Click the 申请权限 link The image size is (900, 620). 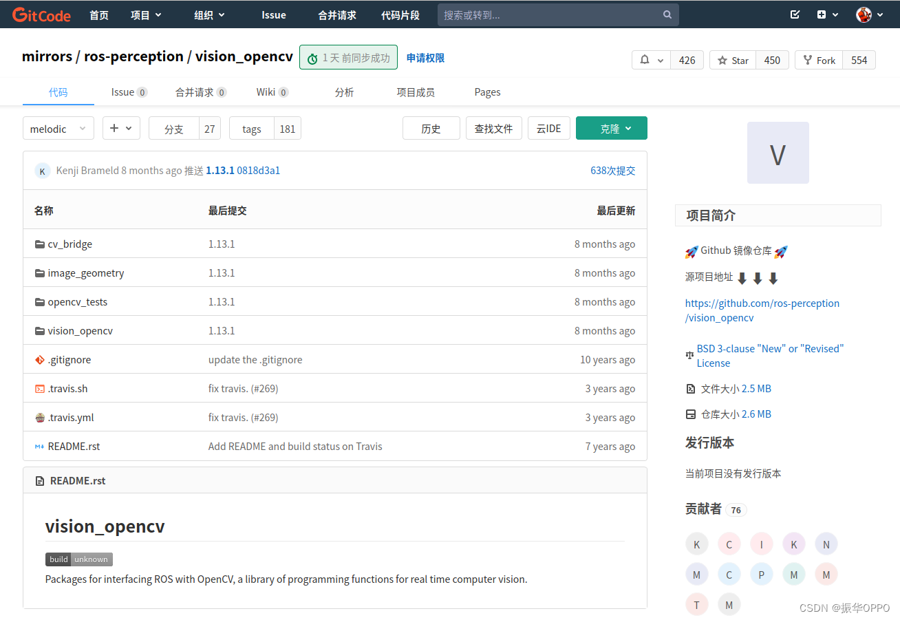coord(425,58)
